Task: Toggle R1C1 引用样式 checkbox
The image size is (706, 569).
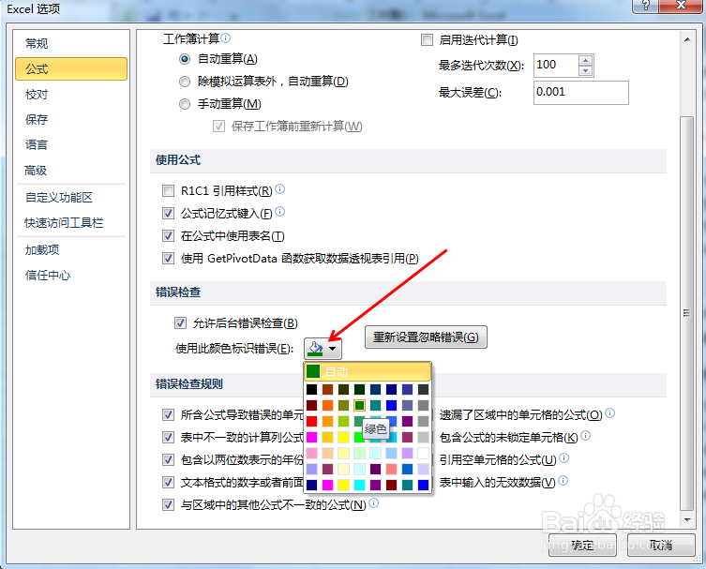Action: click(169, 191)
